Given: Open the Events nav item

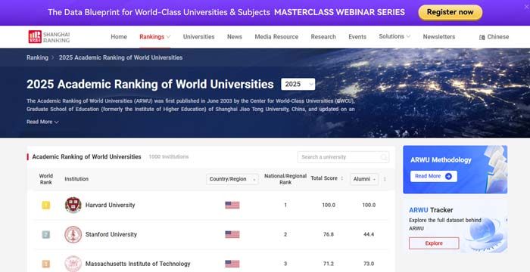Looking at the screenshot, I should tap(357, 37).
